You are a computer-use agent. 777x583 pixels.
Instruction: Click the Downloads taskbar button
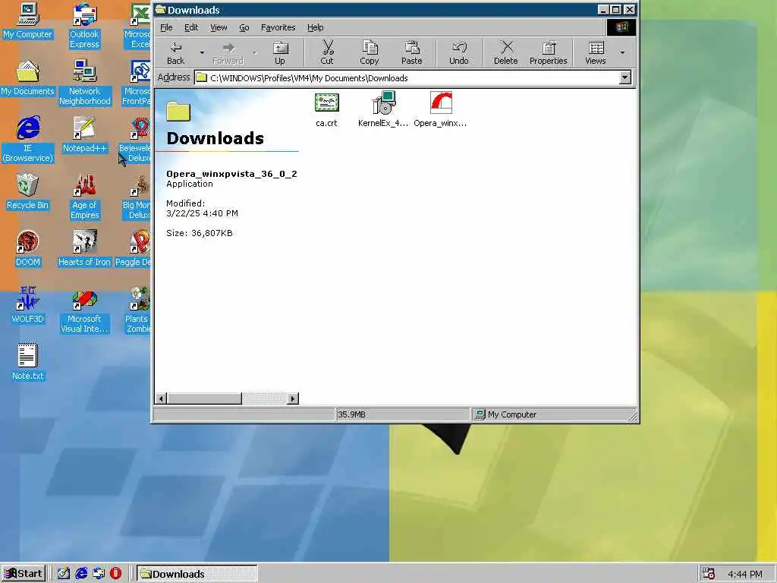197,574
